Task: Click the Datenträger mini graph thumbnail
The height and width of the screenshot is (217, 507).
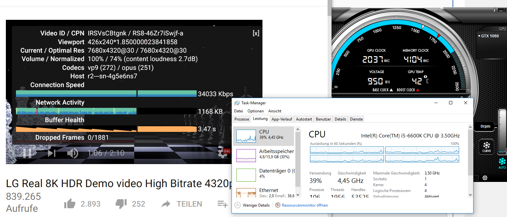Action: coord(246,175)
